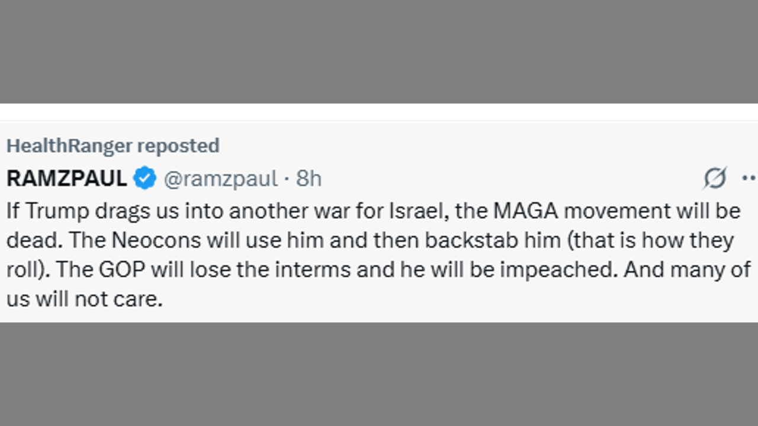Viewport: 758px width, 426px height.
Task: Click the Grok explain-post icon
Action: coord(715,178)
